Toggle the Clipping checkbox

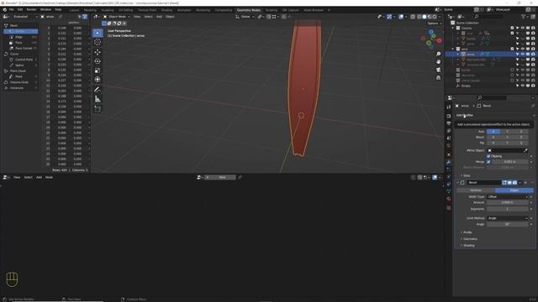coord(488,156)
